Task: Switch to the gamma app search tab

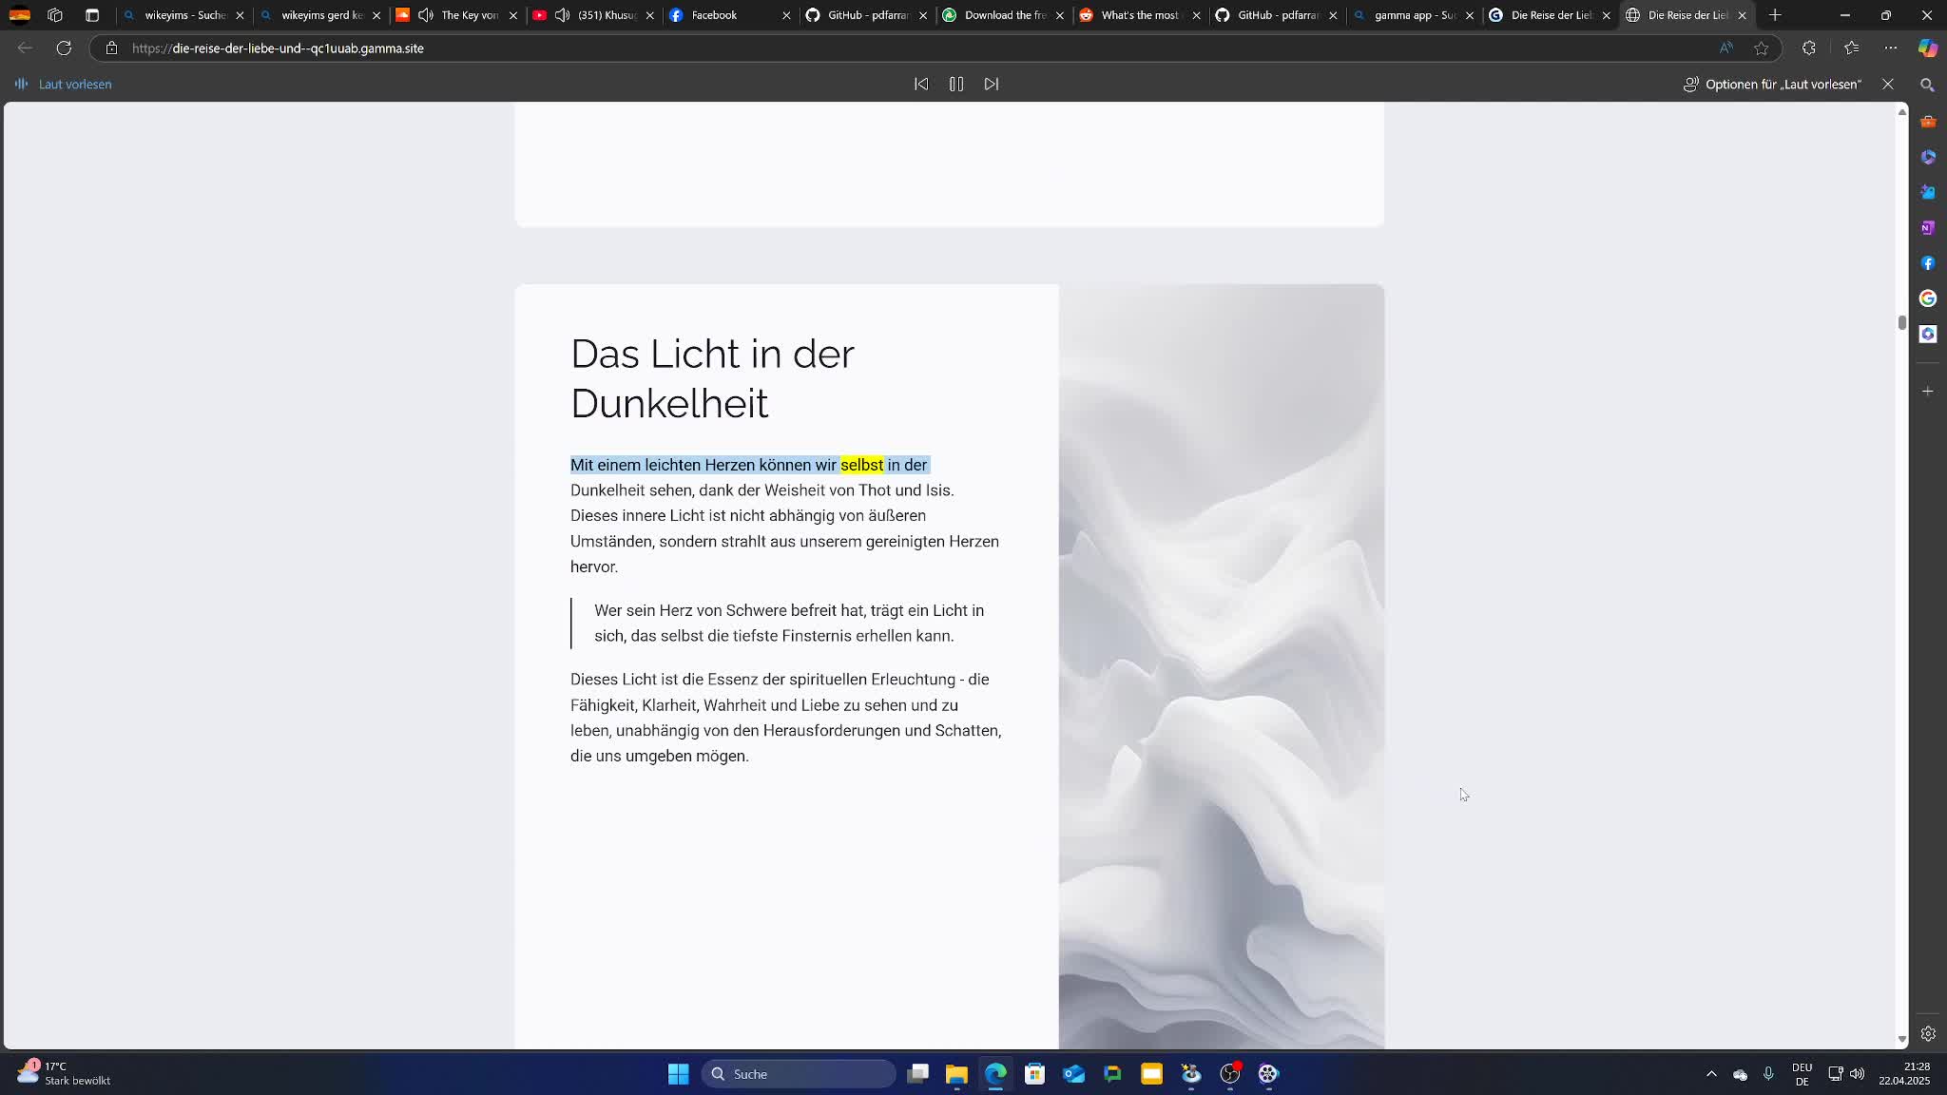Action: [x=1414, y=15]
